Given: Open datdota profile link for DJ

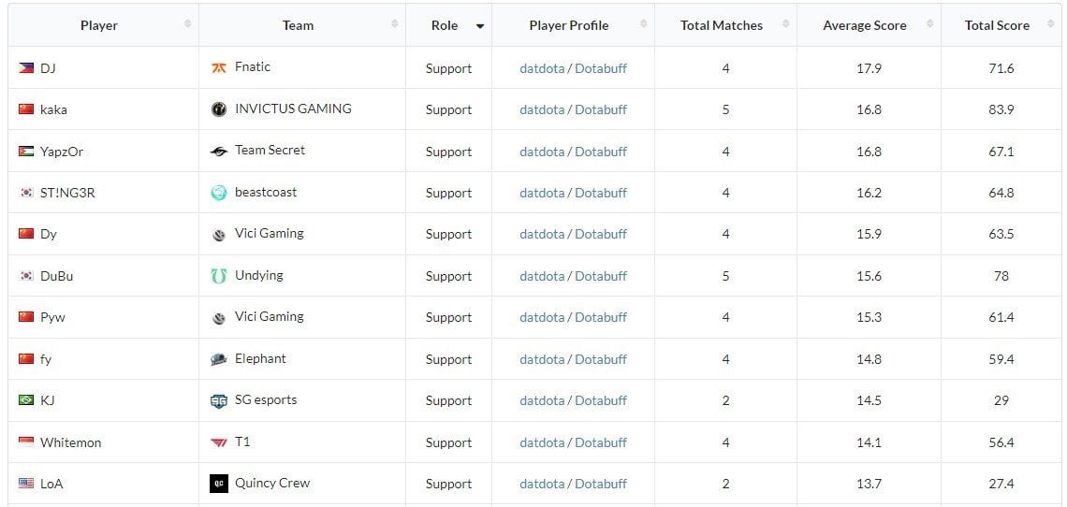Looking at the screenshot, I should click(542, 68).
